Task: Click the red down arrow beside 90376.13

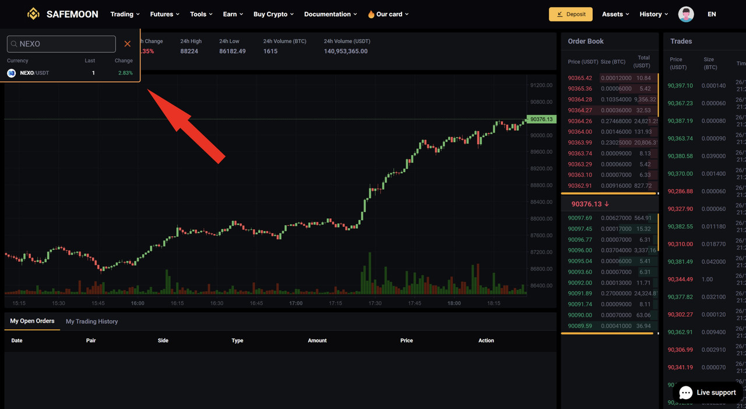Action: pos(607,204)
